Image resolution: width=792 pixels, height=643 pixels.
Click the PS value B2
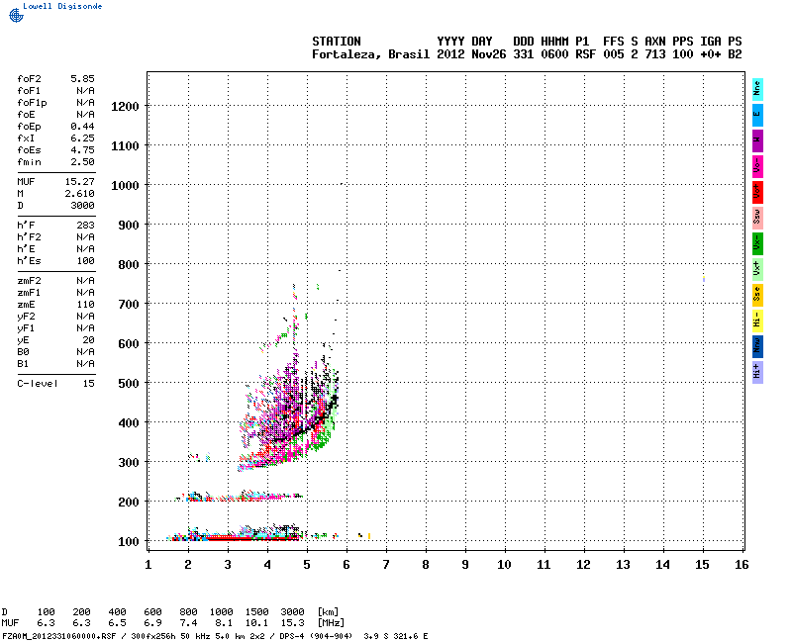[735, 54]
